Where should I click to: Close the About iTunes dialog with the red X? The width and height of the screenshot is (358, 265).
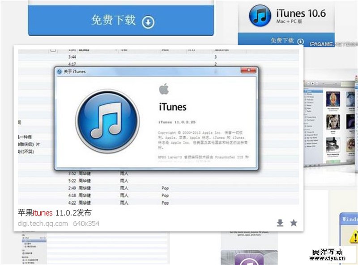point(249,70)
